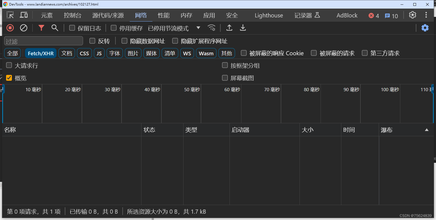The height and width of the screenshot is (220, 436).
Task: Filter by JS type
Action: [x=99, y=53]
